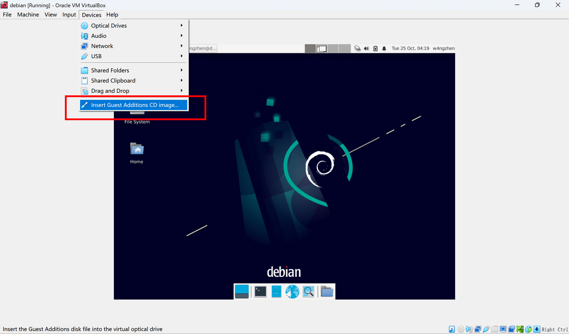
Task: Open the Shared Clipboard submenu
Action: (134, 81)
